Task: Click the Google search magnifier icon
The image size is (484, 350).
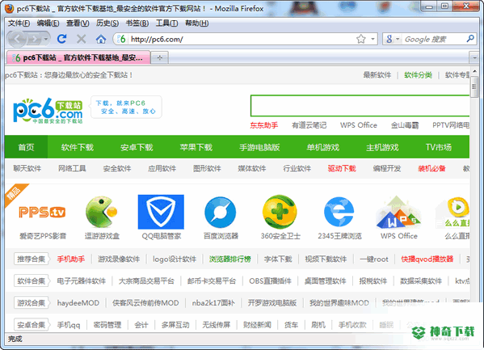Action: (470, 39)
